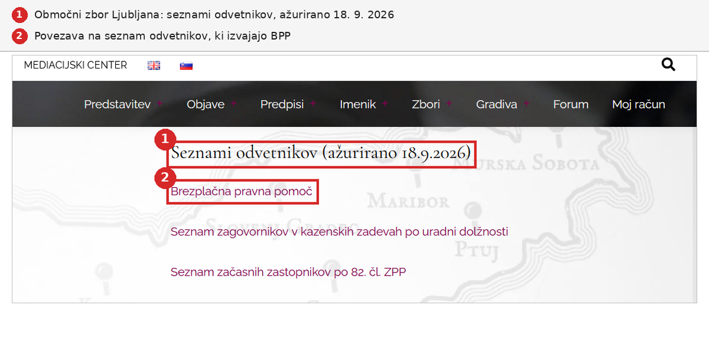The image size is (709, 354).
Task: Open the Predpisi menu
Action: click(x=282, y=104)
